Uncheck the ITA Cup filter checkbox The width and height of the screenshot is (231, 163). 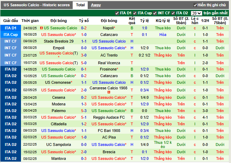click(x=135, y=13)
